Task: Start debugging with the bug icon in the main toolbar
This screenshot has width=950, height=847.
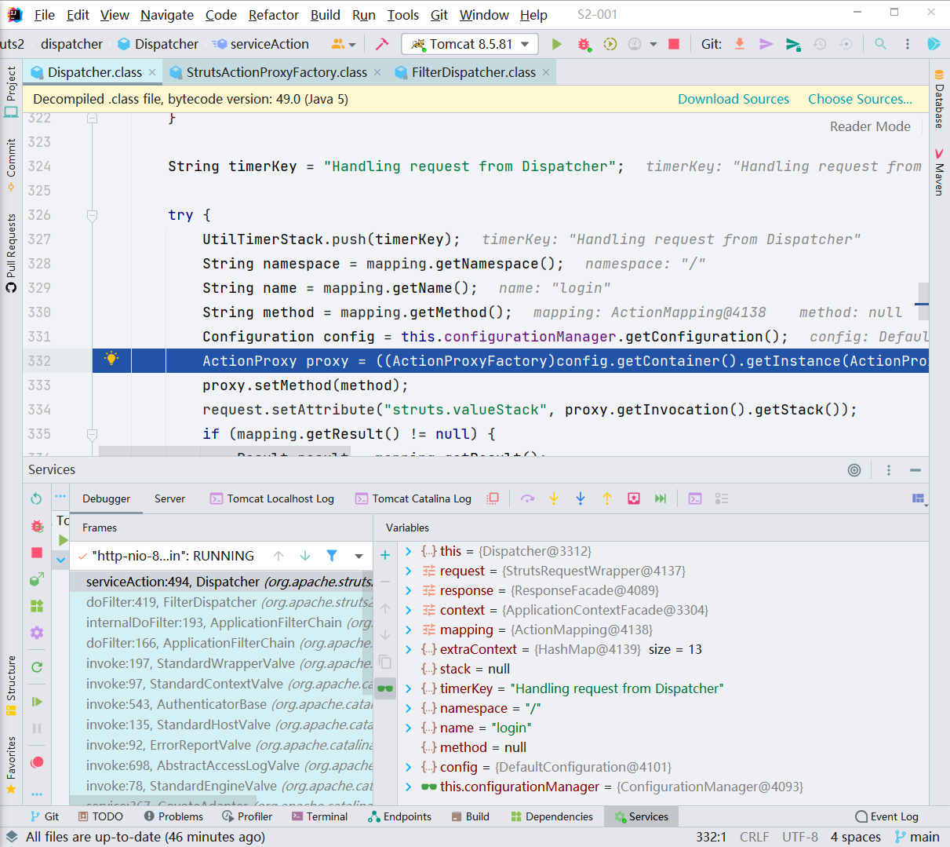Action: pos(584,44)
